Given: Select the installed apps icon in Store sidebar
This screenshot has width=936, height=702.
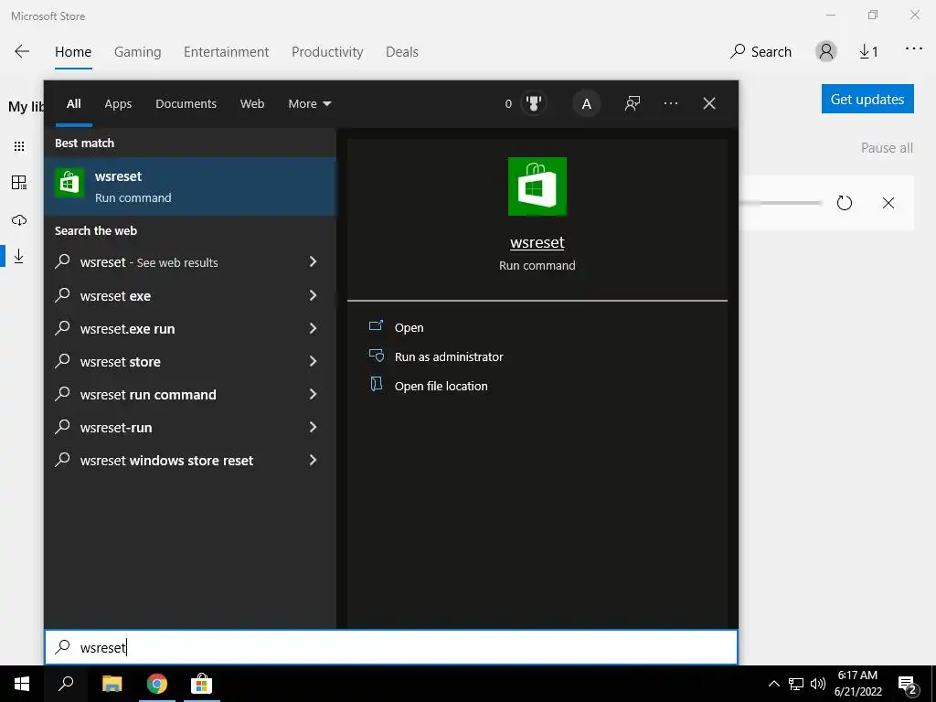Looking at the screenshot, I should click(x=19, y=183).
